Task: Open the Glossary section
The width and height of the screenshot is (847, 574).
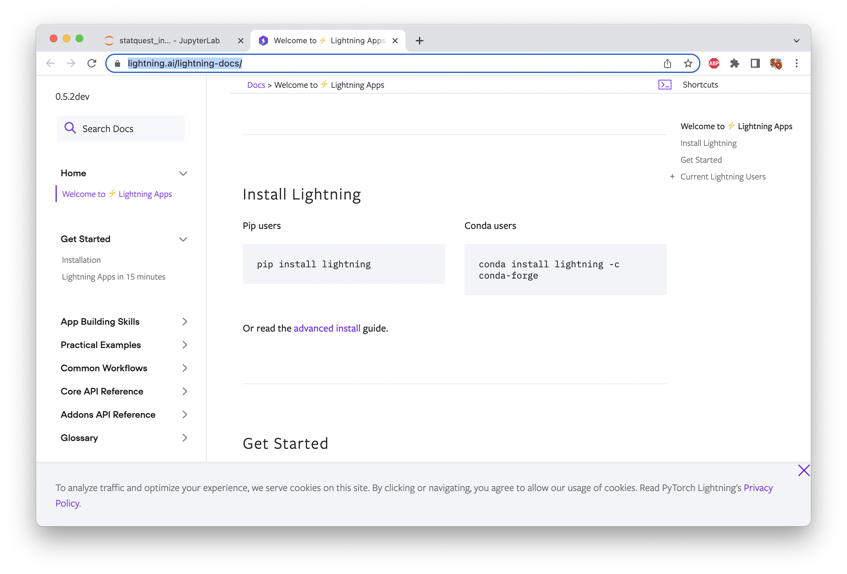Action: pyautogui.click(x=79, y=438)
